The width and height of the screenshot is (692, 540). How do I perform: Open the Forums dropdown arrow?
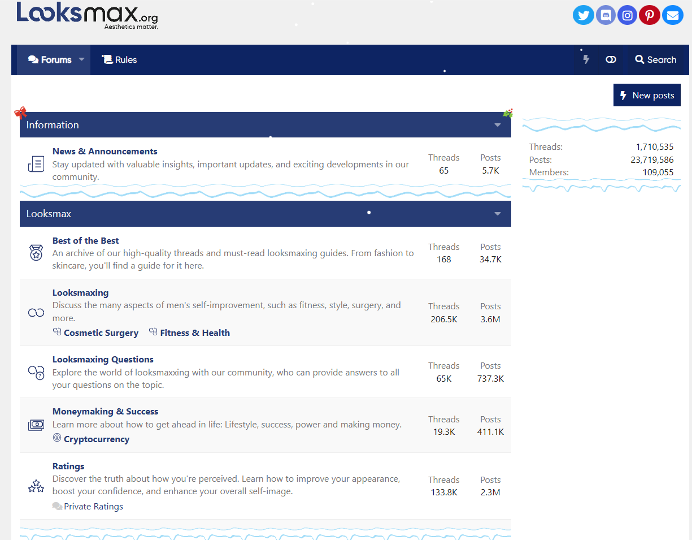click(81, 59)
